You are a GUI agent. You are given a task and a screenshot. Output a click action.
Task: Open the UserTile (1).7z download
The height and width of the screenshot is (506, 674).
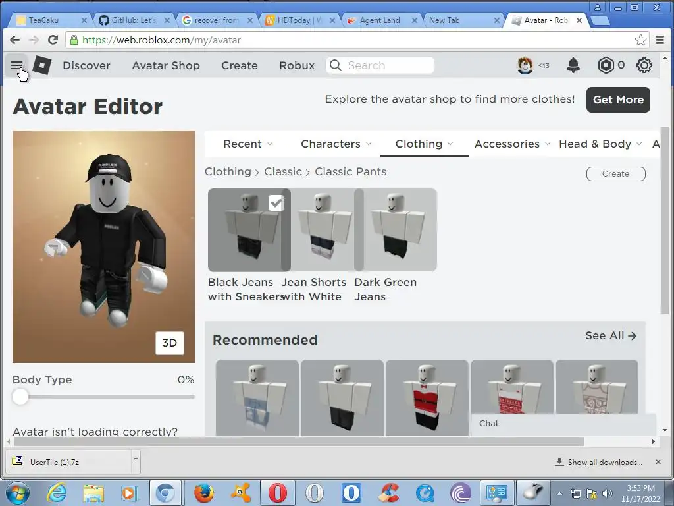pos(68,462)
